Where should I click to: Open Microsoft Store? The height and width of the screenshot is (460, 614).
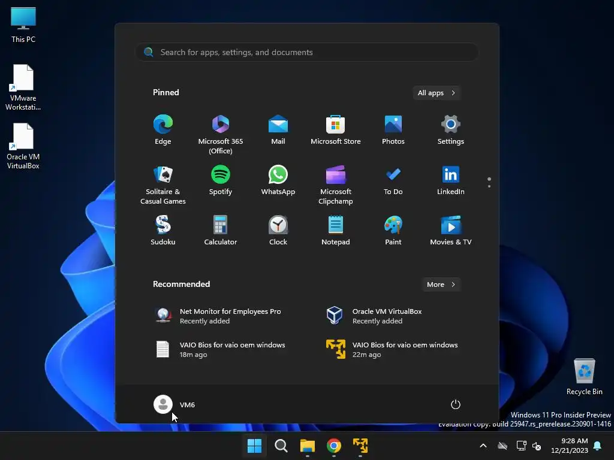(336, 130)
